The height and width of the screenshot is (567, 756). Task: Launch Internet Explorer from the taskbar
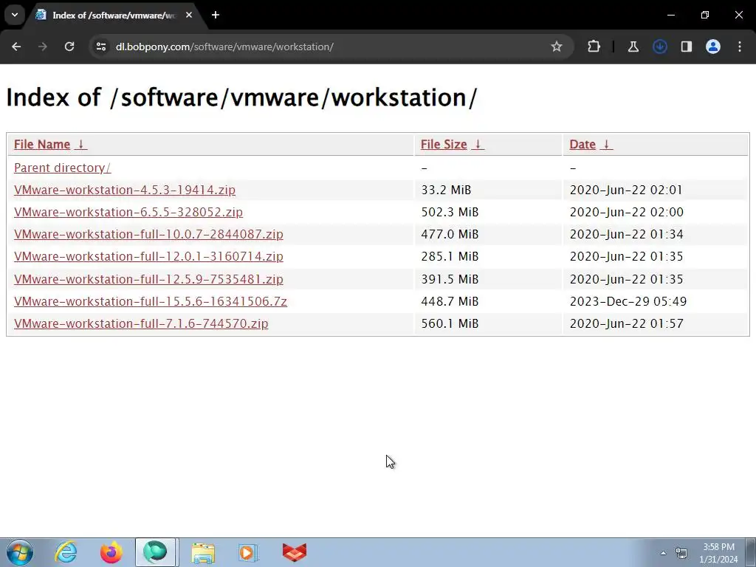(x=66, y=552)
